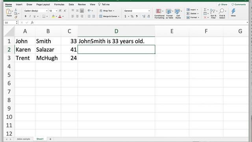
Task: Click the Cut scissors icon
Action: [16, 10]
